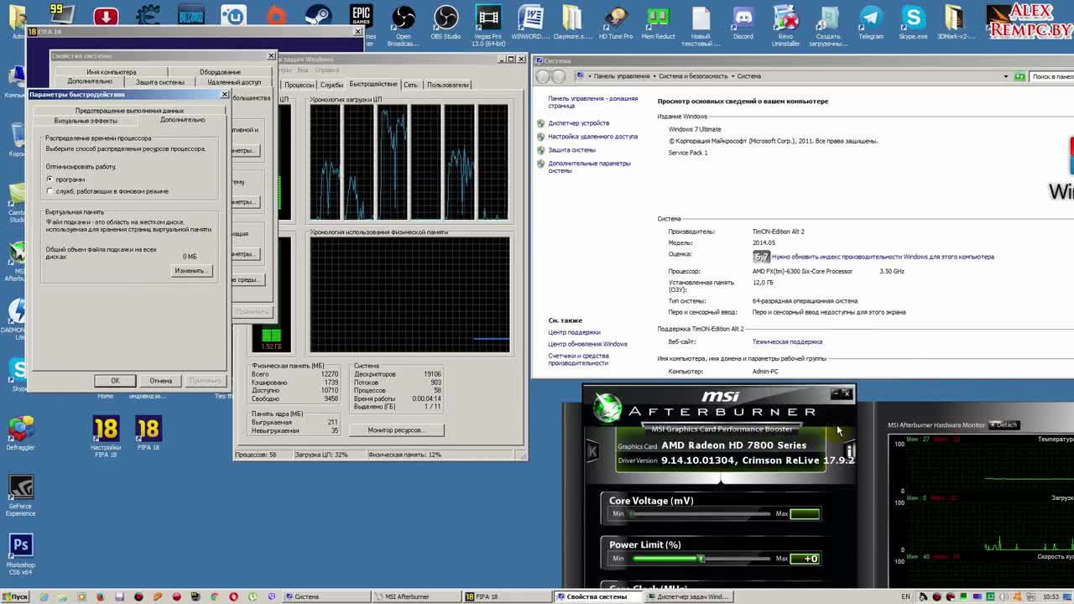Open the Processes tab in Task Manager
Viewport: 1074px width, 604px height.
click(x=299, y=85)
